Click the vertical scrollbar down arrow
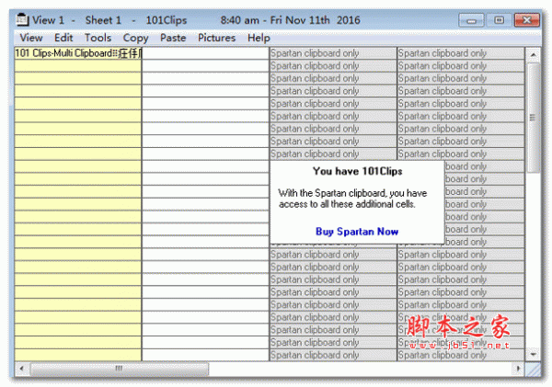Viewport: 552px width, 387px height. coord(534,354)
